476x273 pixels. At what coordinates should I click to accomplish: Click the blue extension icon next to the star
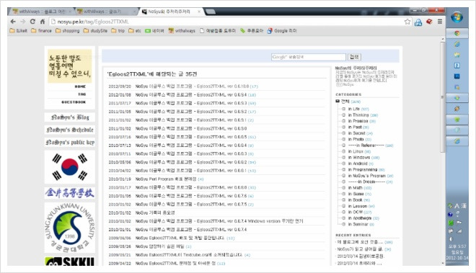point(418,22)
